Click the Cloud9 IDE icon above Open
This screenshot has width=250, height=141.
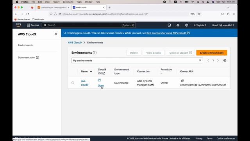[x=99, y=80]
